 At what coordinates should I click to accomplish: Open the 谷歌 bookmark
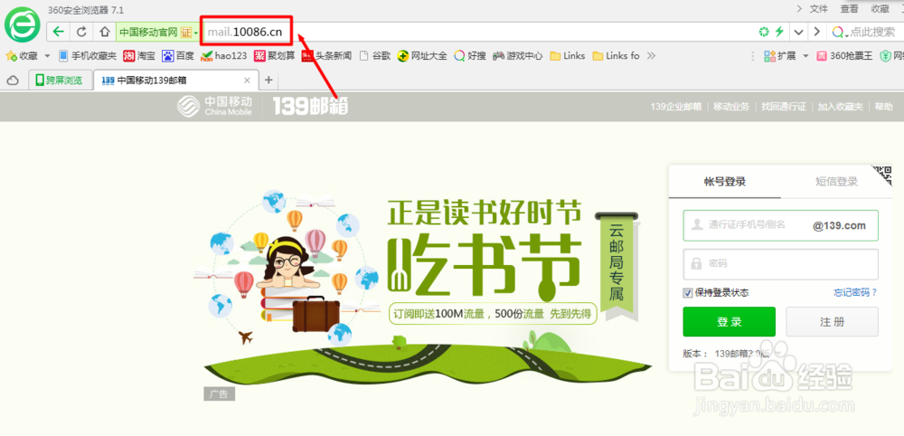click(x=375, y=56)
